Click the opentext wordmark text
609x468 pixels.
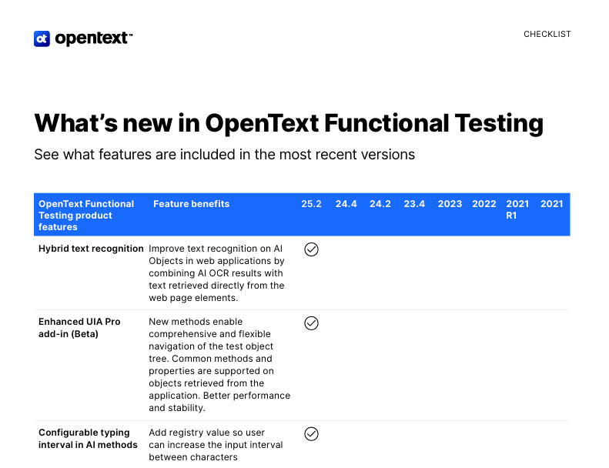[x=93, y=38]
